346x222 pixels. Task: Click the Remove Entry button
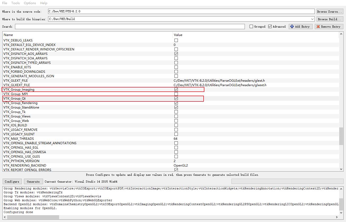pyautogui.click(x=329, y=27)
